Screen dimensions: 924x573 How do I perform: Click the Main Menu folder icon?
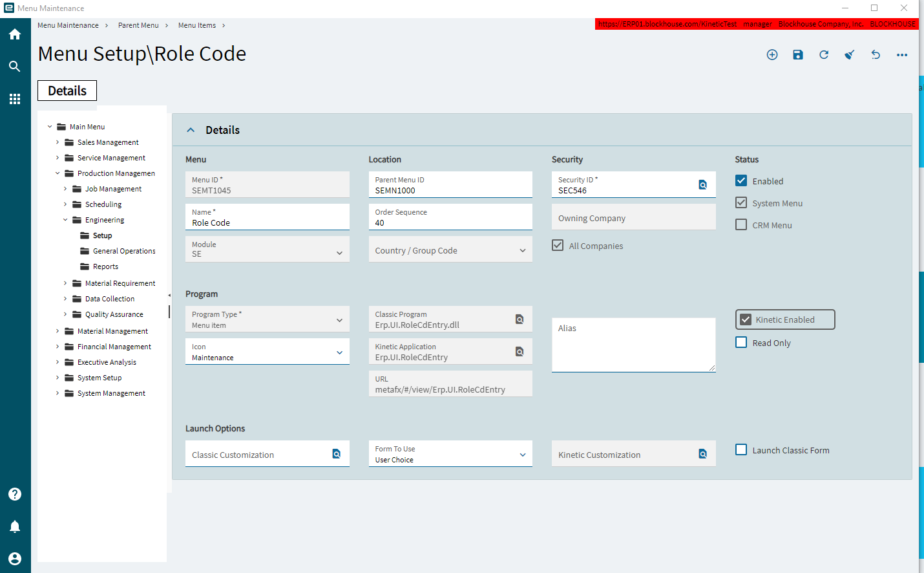click(61, 127)
